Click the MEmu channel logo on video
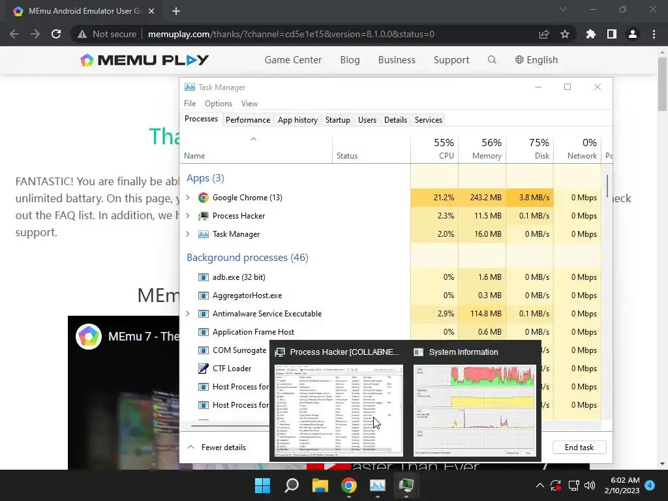This screenshot has width=668, height=501. pos(89,337)
